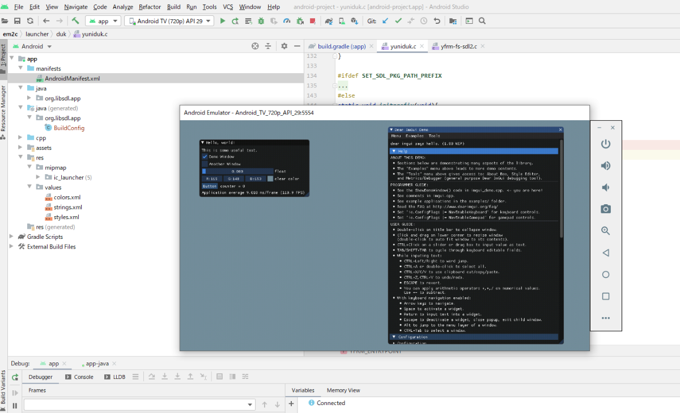
Task: Click the clear color swatch
Action: [270, 179]
